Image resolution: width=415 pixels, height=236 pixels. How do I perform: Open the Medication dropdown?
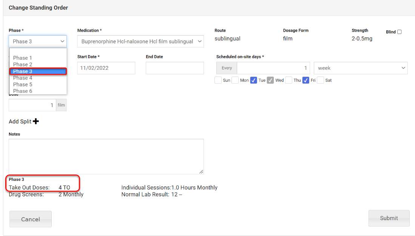click(140, 41)
